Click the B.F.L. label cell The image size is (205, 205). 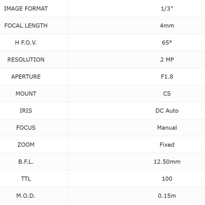(26, 162)
